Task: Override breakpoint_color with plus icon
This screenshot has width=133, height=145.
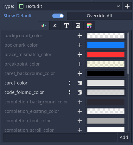Action: point(80,64)
